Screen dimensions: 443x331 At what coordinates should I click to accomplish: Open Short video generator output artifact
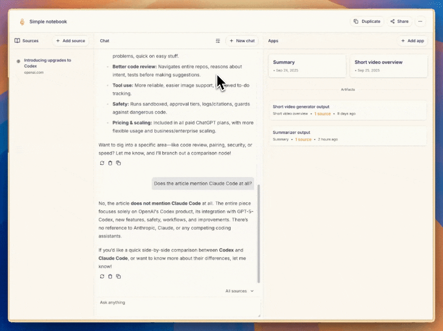click(348, 110)
